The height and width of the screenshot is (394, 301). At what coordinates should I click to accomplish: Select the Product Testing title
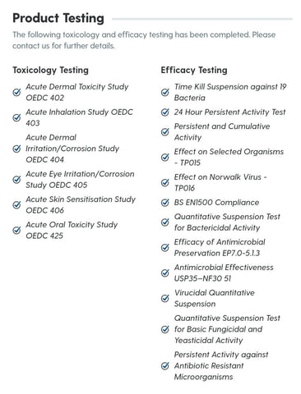[x=58, y=18]
